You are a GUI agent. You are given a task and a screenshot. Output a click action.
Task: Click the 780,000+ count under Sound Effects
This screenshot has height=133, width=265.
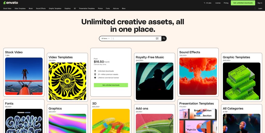pyautogui.click(x=183, y=55)
